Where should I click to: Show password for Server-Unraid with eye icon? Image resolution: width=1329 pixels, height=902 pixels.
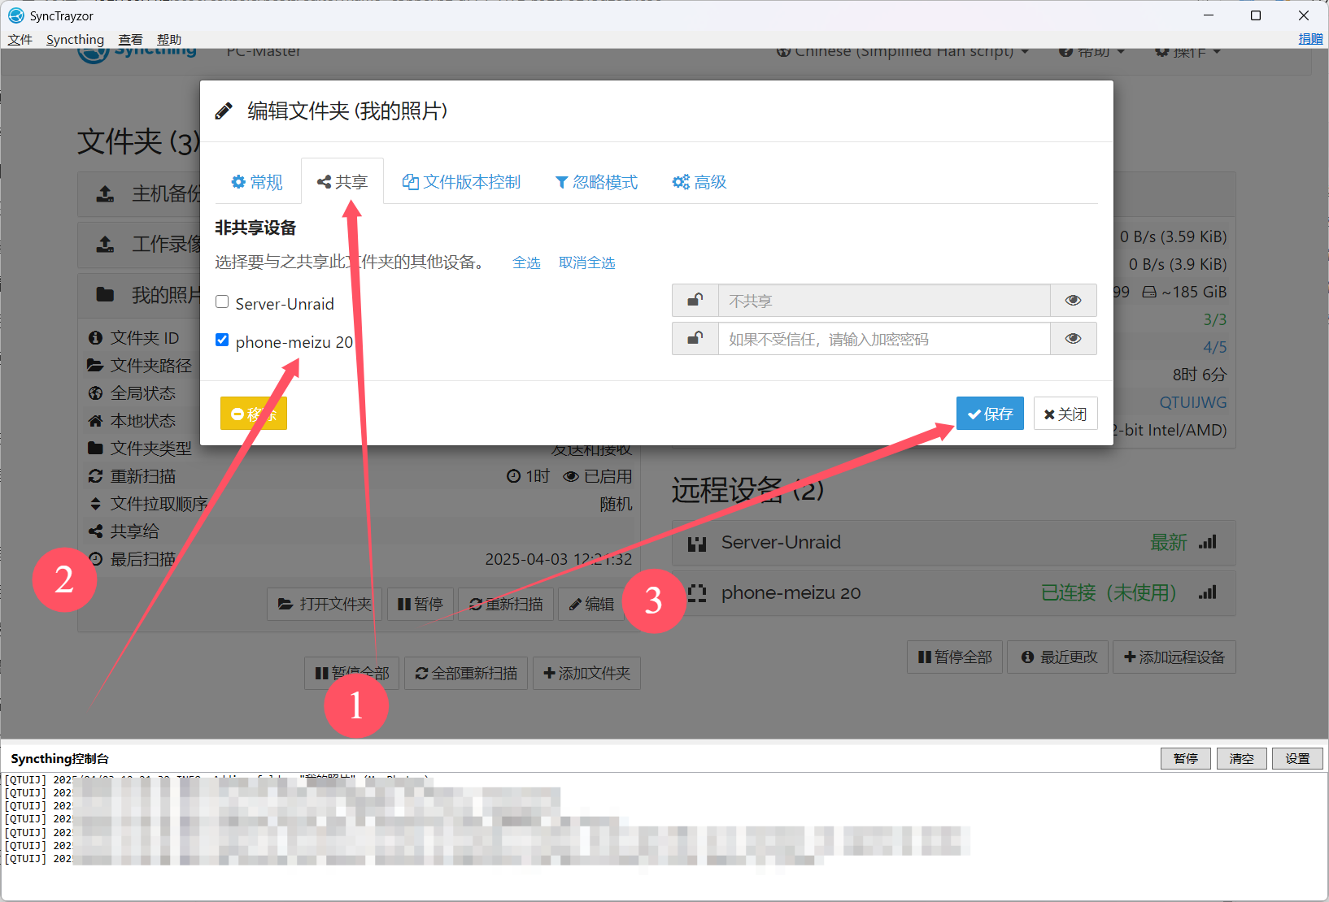tap(1073, 301)
